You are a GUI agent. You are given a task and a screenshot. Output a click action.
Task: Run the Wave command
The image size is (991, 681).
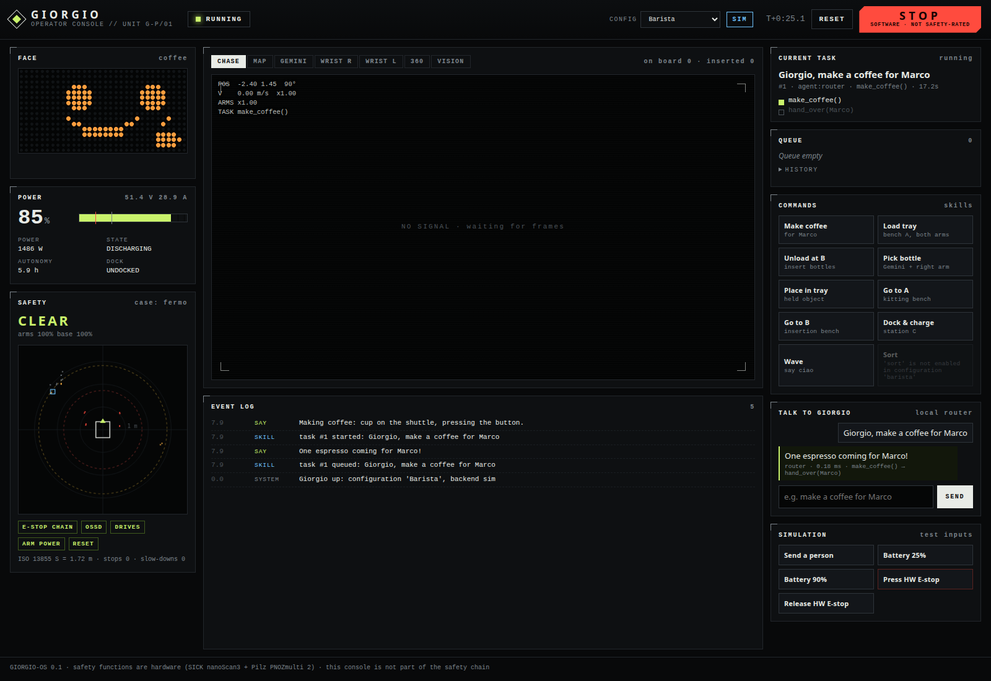[826, 365]
